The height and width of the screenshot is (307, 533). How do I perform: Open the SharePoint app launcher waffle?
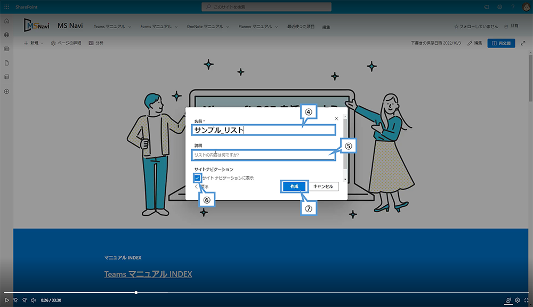[6, 7]
